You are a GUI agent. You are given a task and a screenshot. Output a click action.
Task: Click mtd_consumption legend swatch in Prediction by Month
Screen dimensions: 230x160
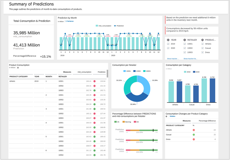click(x=97, y=26)
